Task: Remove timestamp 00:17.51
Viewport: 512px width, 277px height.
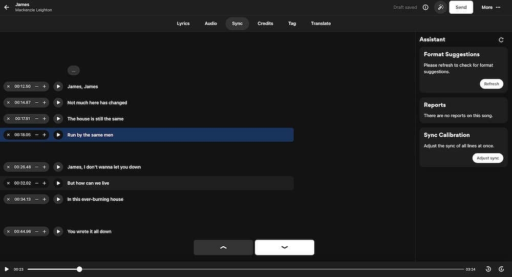Action: (9, 119)
